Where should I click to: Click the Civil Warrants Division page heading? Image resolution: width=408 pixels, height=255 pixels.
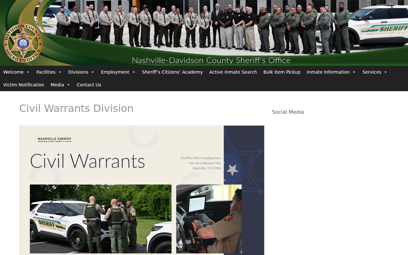[76, 108]
